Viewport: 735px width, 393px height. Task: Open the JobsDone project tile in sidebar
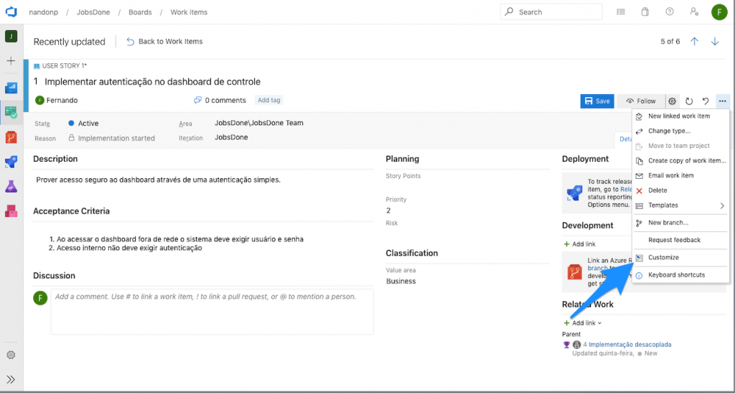coord(11,36)
